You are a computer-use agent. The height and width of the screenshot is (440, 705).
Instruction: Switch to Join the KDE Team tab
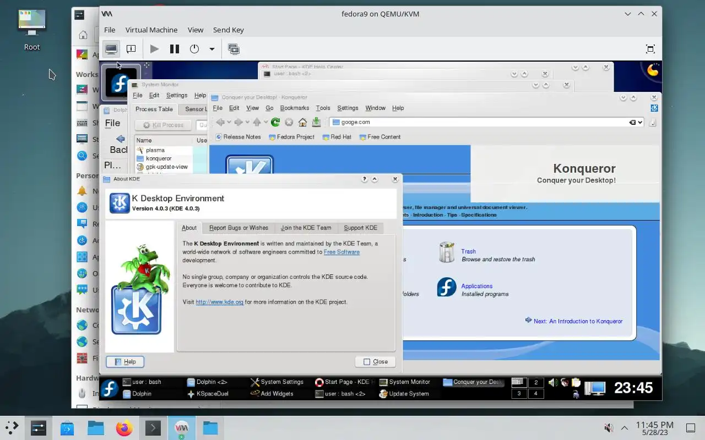click(x=306, y=228)
